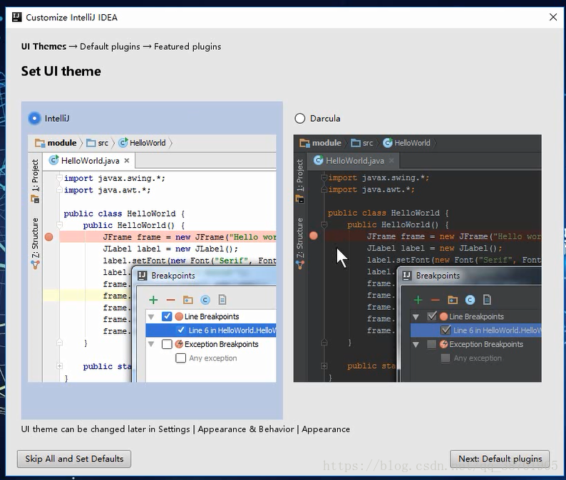Select the IntelliJ theme radio button

point(35,118)
